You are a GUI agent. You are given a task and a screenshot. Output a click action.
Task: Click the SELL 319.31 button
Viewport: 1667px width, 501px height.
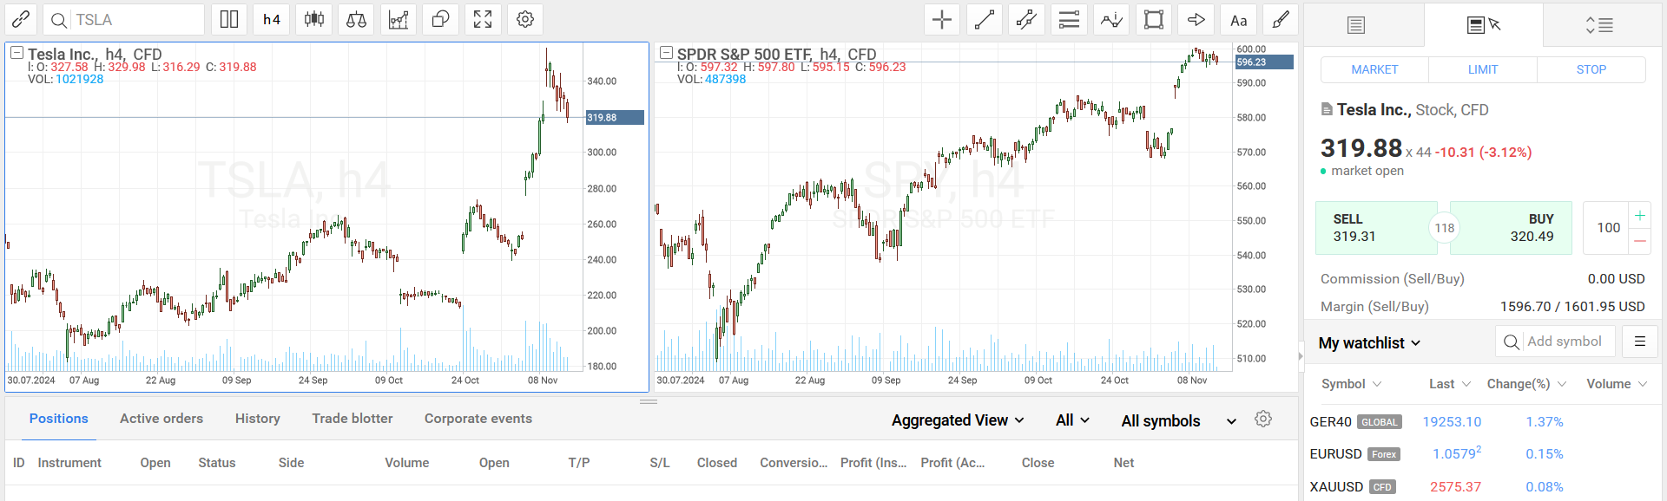coord(1376,228)
